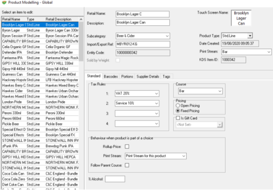Open the top Print Stream dropdown
Viewport: 273px width, 190px height.
(269, 52)
